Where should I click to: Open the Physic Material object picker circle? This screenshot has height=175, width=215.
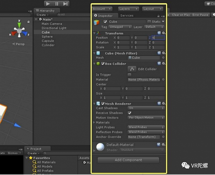pos(163,79)
